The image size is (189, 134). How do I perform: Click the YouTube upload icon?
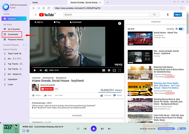[168, 15]
